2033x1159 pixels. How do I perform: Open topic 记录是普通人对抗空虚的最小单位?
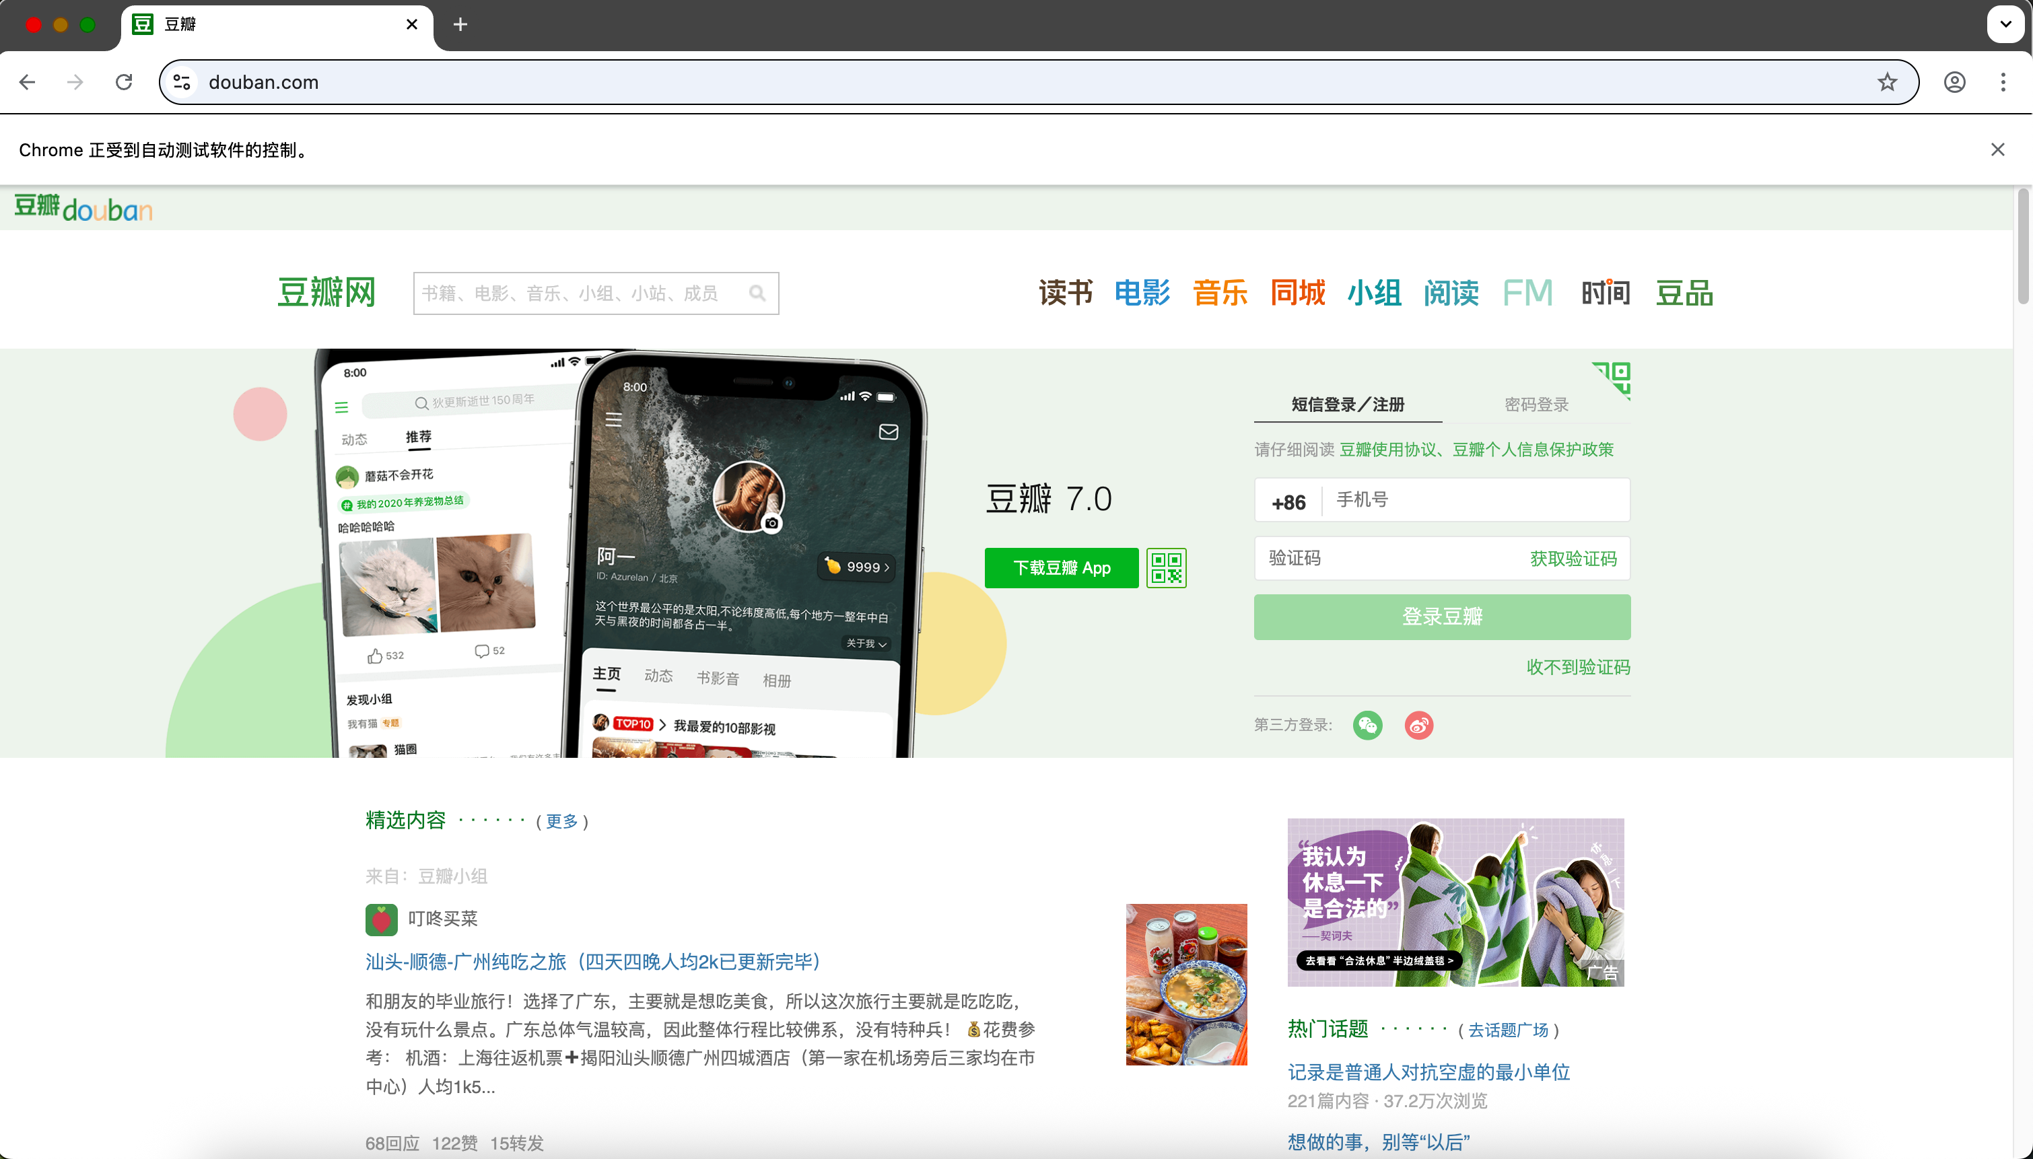1429,1072
